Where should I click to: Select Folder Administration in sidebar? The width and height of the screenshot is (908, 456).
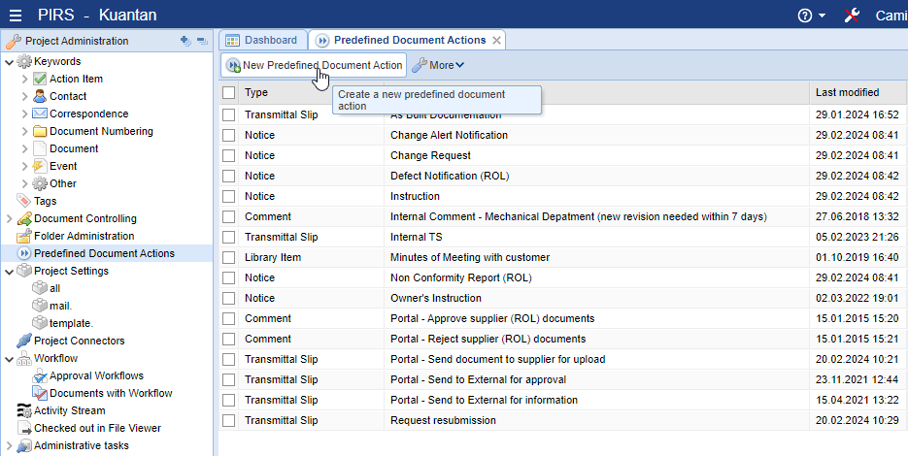(x=84, y=236)
